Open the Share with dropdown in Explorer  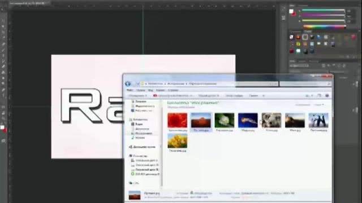coord(209,95)
